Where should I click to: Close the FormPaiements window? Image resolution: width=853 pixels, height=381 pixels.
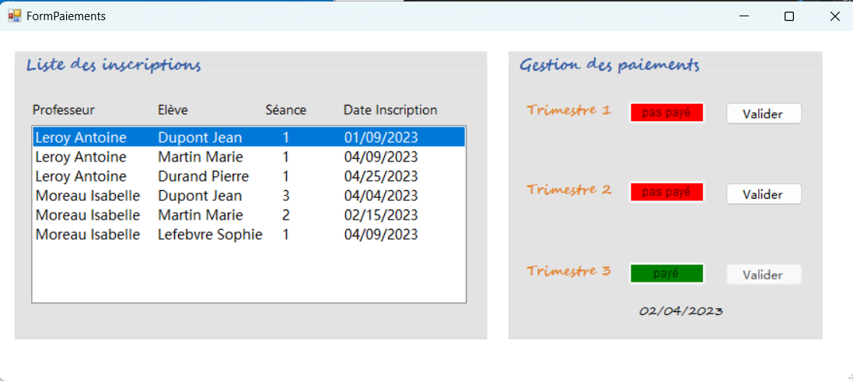coord(834,16)
